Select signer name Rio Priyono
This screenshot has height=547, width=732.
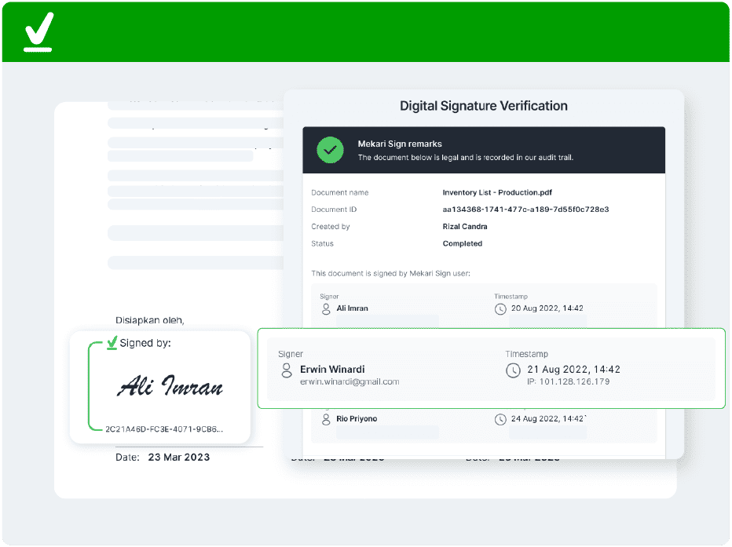pos(357,419)
